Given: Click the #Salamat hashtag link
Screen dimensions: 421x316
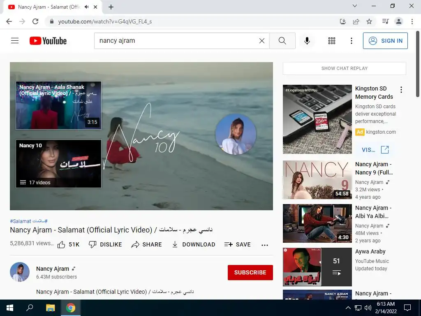Looking at the screenshot, I should [21, 221].
